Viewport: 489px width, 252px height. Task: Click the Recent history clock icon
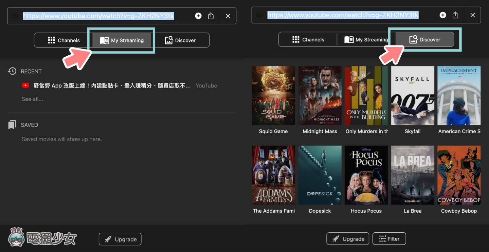point(12,71)
